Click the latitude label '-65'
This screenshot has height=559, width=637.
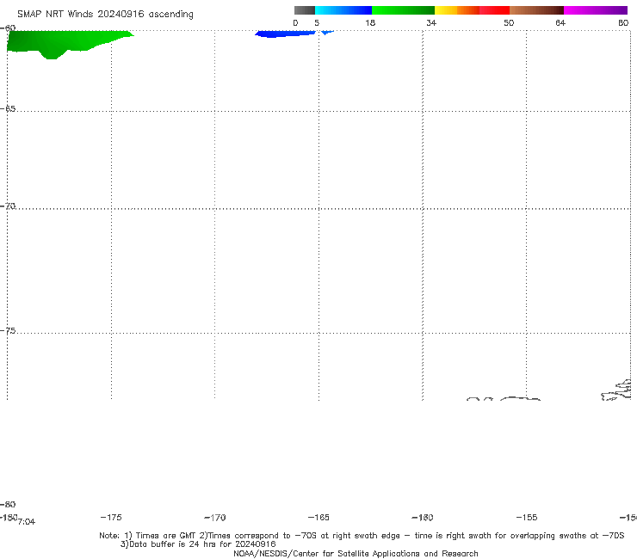(x=8, y=109)
